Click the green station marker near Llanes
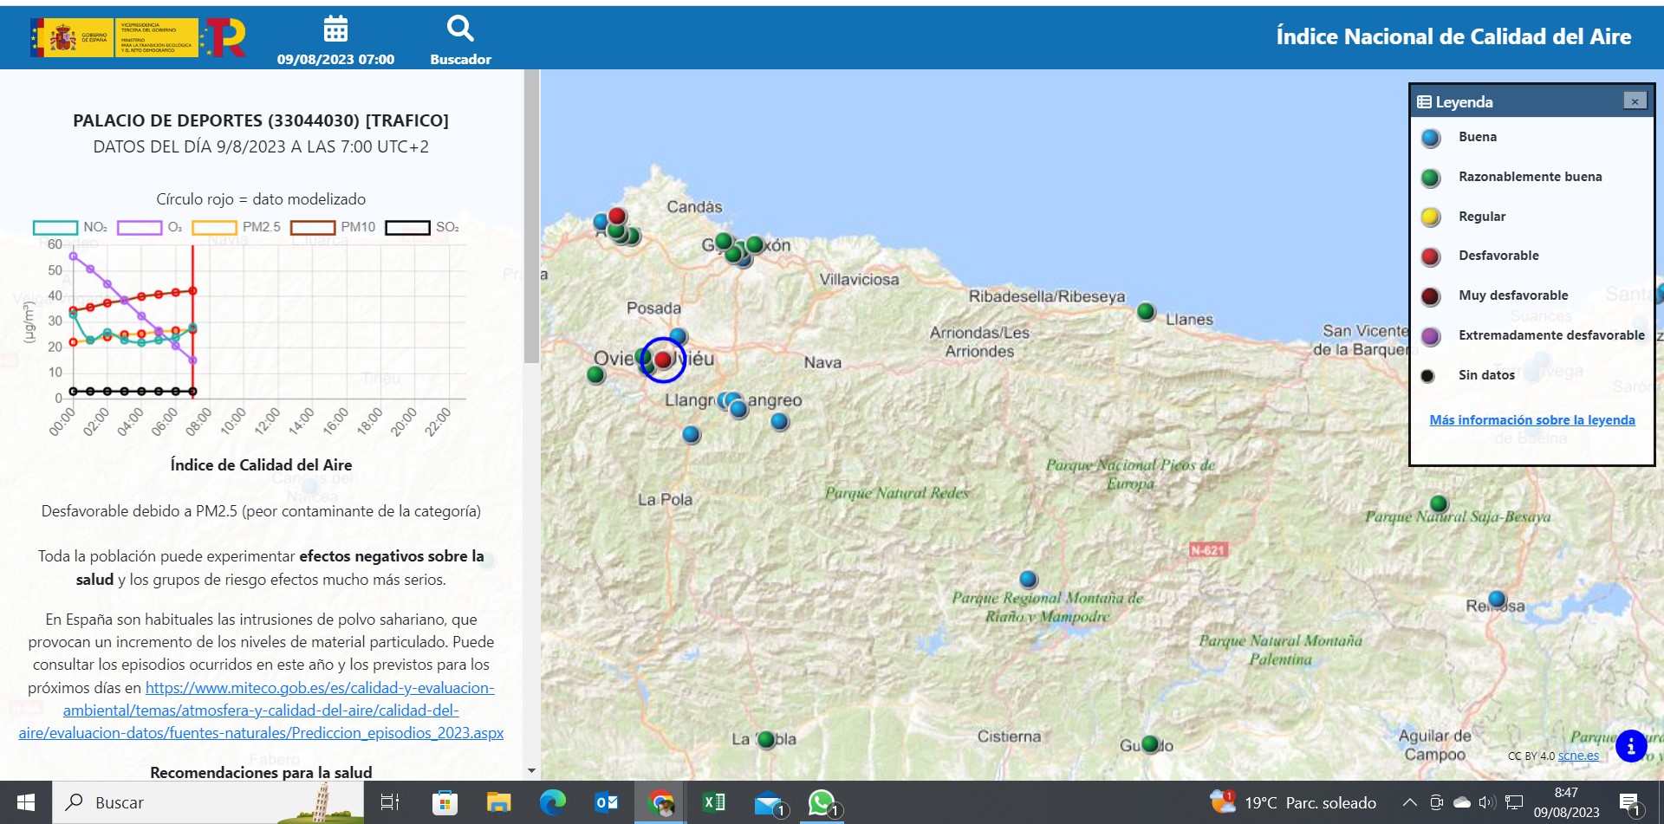The width and height of the screenshot is (1664, 824). [x=1146, y=311]
